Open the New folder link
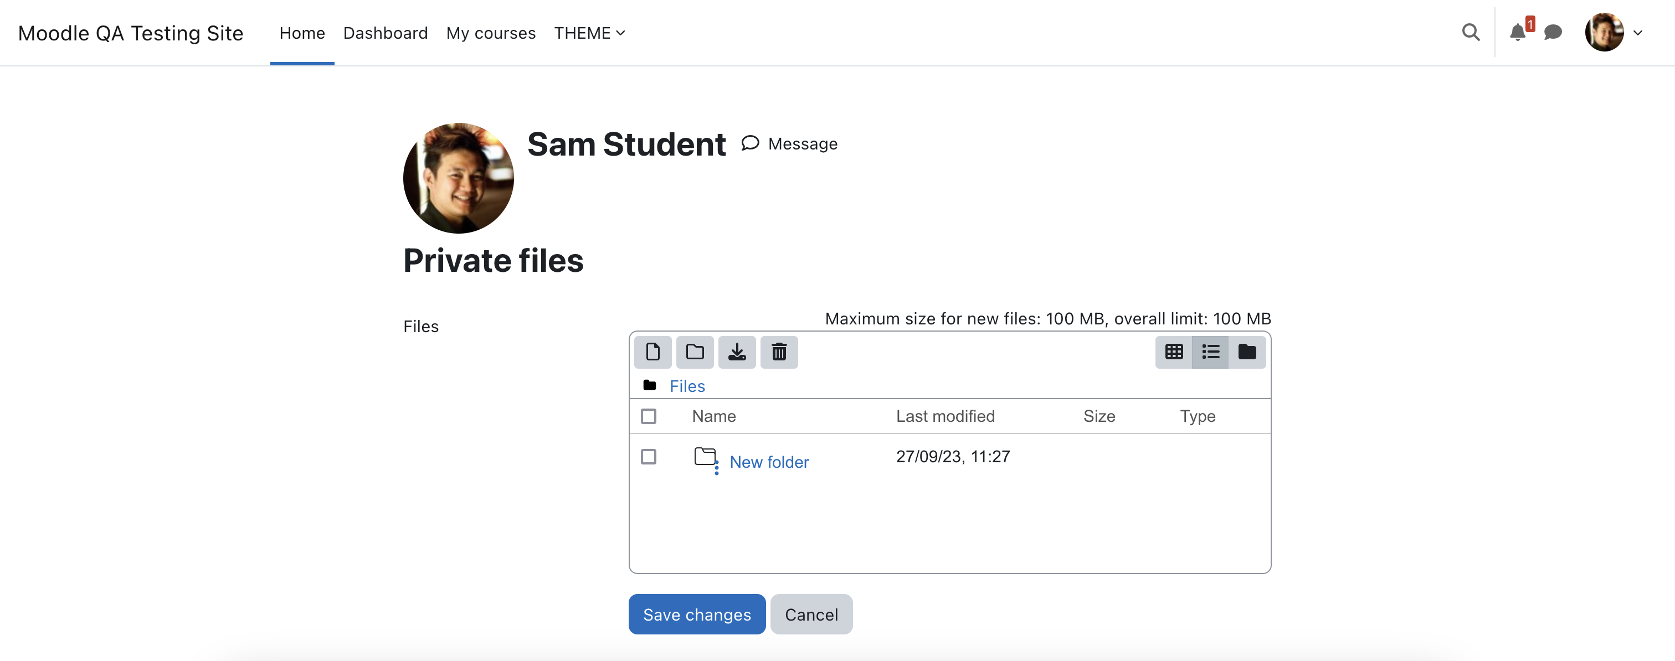This screenshot has width=1675, height=661. pyautogui.click(x=769, y=462)
